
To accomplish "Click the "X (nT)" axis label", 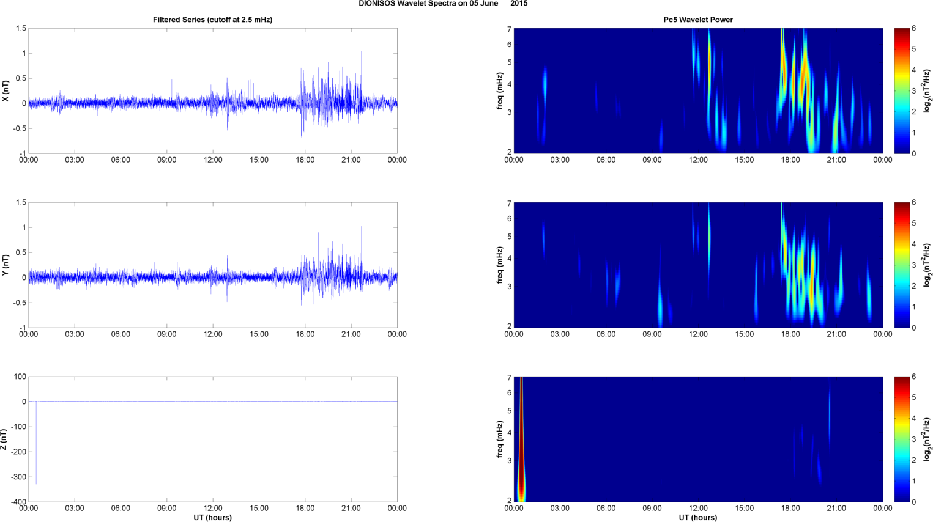I will [x=6, y=91].
